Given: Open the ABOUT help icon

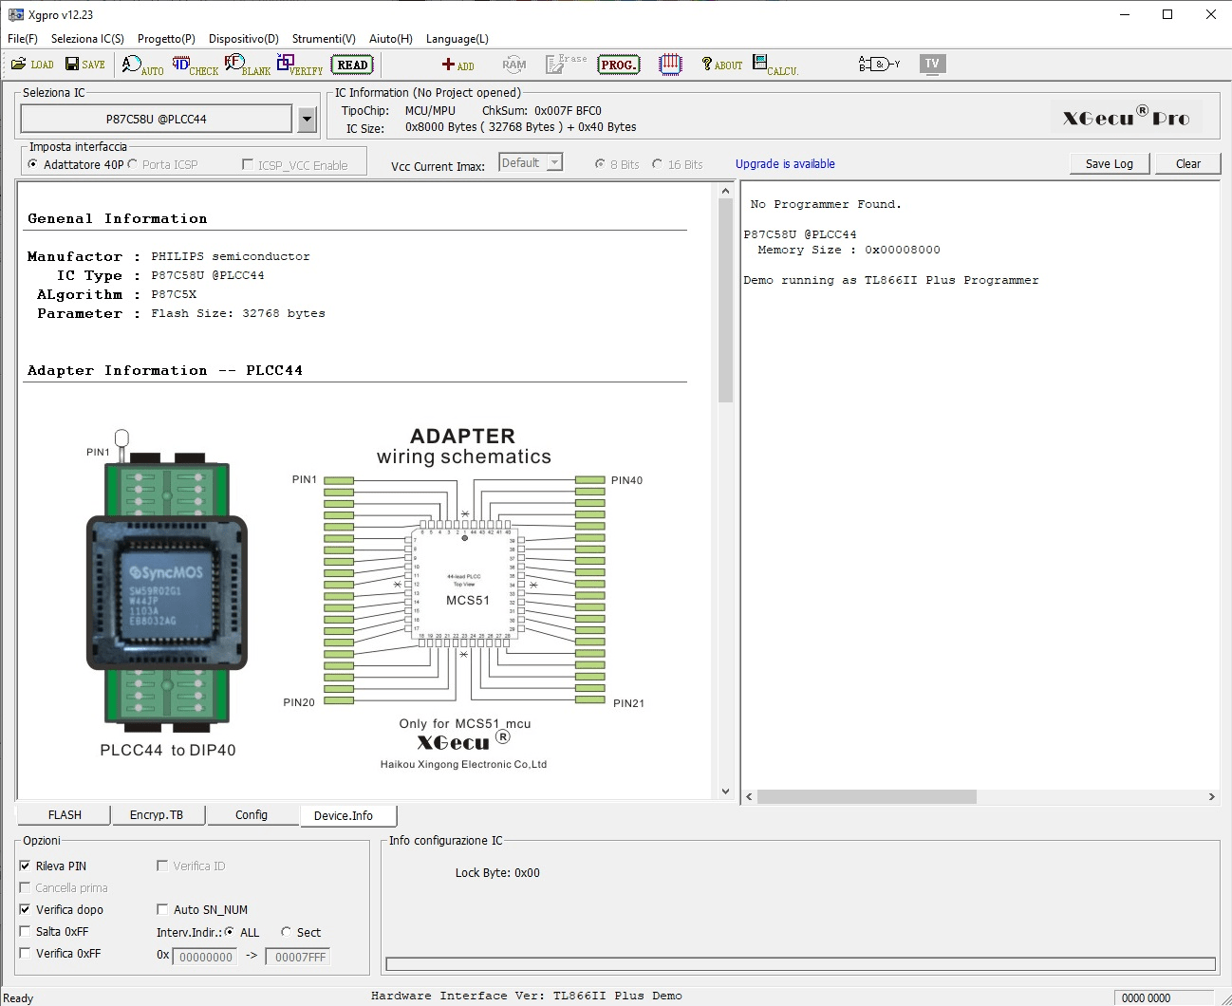Looking at the screenshot, I should coord(721,65).
